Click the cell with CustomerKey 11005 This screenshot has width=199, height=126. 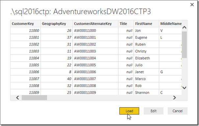coord(26,65)
